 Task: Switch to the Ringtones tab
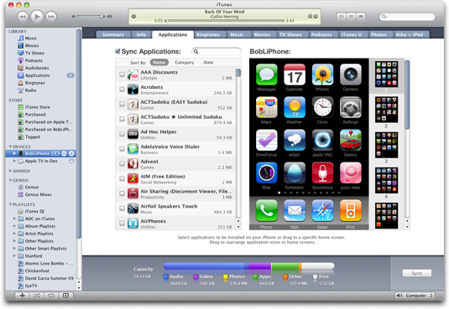click(208, 34)
